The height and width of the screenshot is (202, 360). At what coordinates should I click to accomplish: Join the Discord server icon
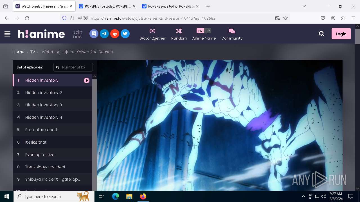click(94, 34)
